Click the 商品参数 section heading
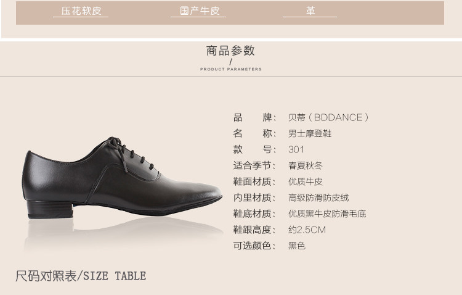The image size is (462, 295). click(230, 51)
